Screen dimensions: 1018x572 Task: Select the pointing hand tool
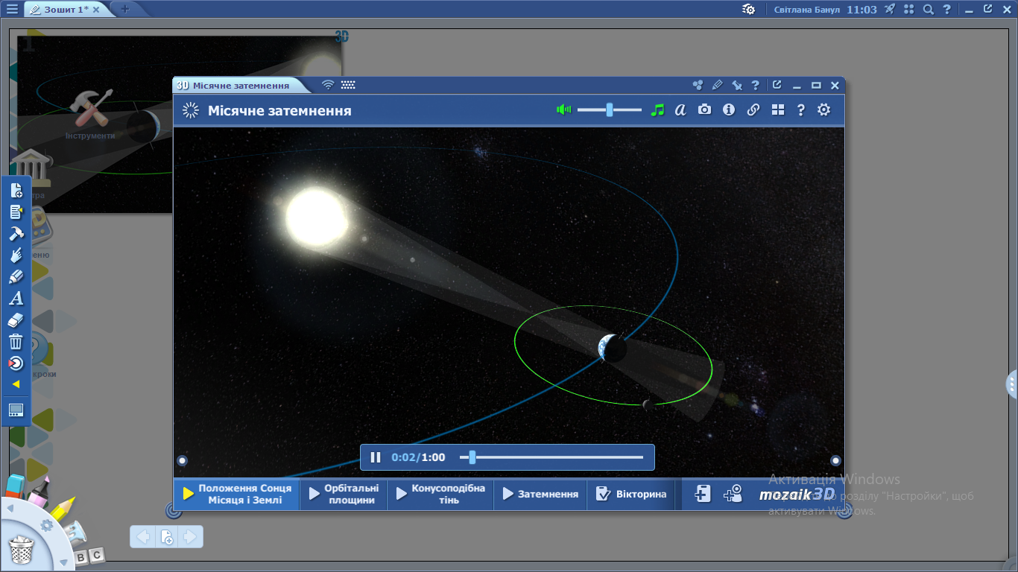click(x=16, y=255)
